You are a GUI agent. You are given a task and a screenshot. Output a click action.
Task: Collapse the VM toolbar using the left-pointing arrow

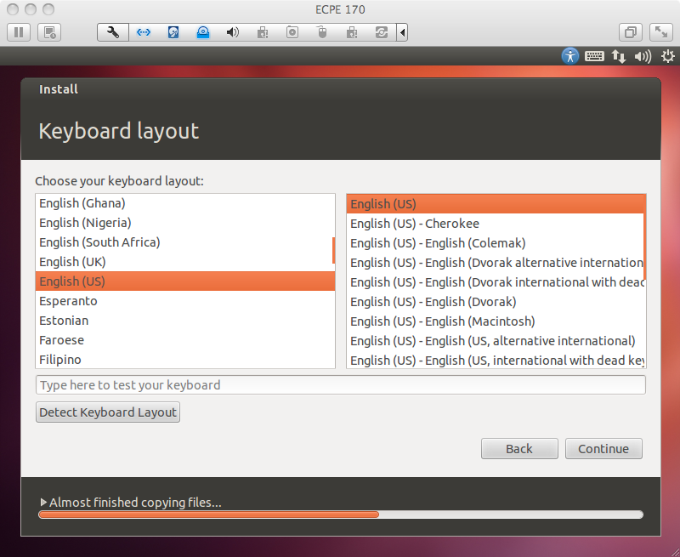[x=401, y=31]
